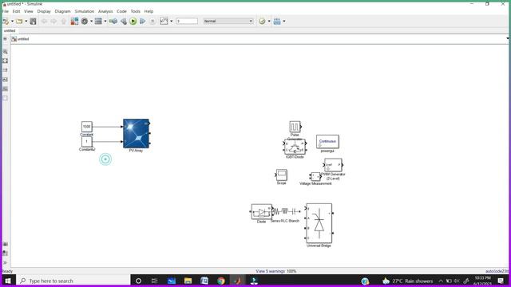
Task: Open the Tools menu
Action: coord(135,11)
